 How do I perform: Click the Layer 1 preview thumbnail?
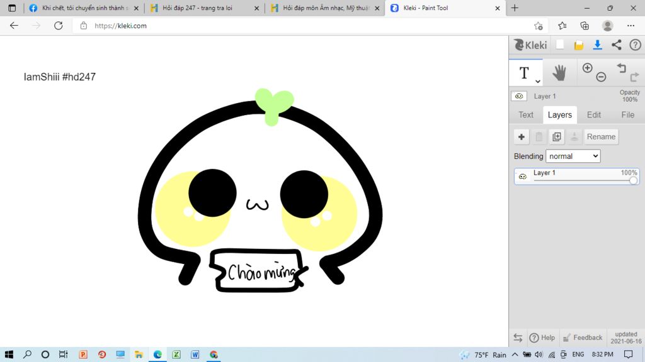[519, 96]
